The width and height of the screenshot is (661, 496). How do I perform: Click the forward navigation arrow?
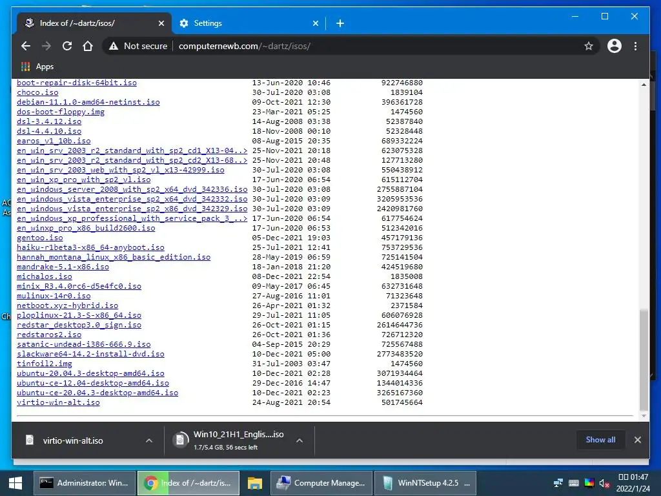(x=46, y=46)
